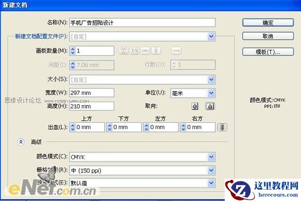Click the 间距 spacing stepper
The image size is (301, 201).
point(73,65)
